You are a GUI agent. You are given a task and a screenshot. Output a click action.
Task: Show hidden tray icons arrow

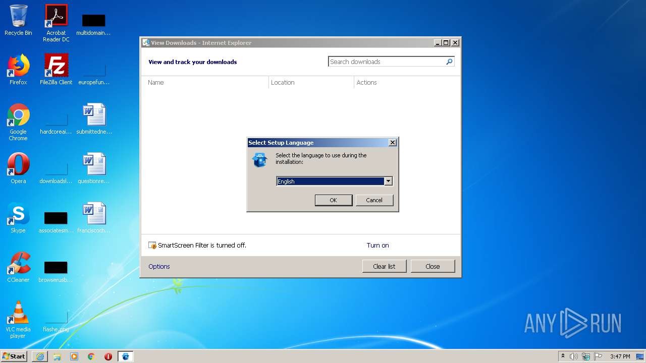[x=563, y=356]
